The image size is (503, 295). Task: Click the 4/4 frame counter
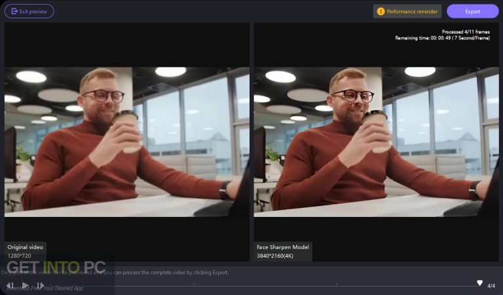[x=491, y=285]
